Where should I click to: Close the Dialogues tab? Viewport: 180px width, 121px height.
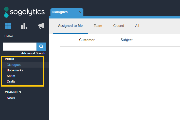click(x=80, y=12)
